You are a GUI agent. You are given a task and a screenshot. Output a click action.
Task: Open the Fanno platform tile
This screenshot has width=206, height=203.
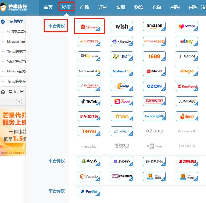click(122, 101)
